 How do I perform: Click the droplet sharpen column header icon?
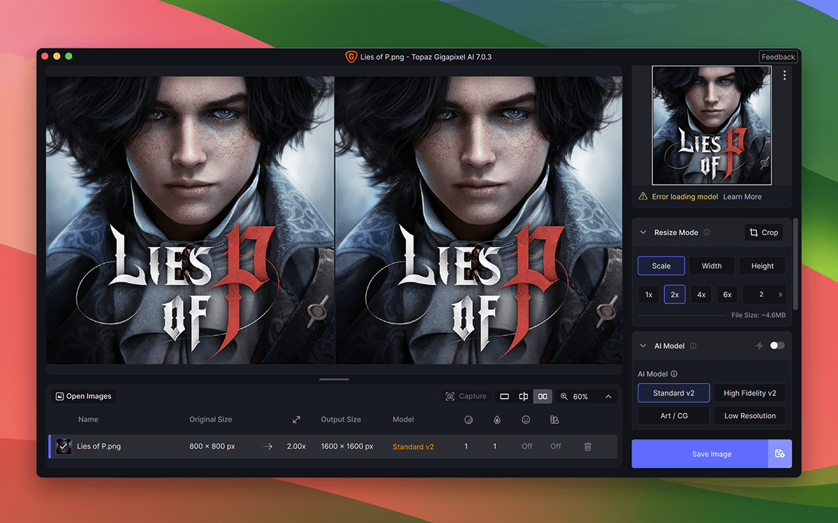[x=497, y=420]
